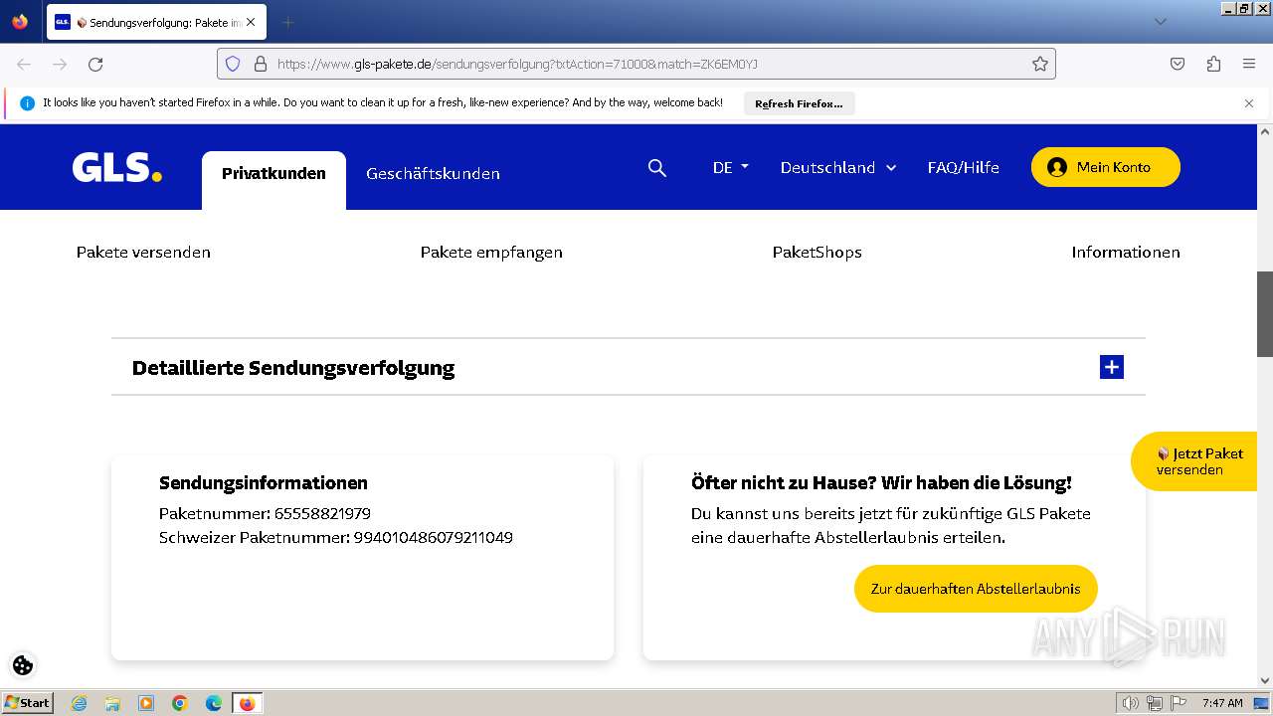Open the Save to Pocket icon
The height and width of the screenshot is (716, 1273).
point(1178,64)
